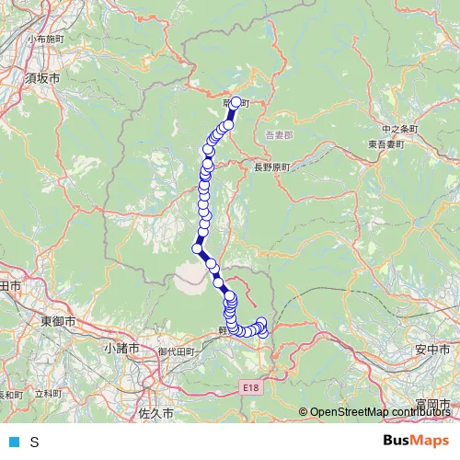Open the BusMaps logo link
Viewport: 460px width, 460px height.
tap(416, 441)
